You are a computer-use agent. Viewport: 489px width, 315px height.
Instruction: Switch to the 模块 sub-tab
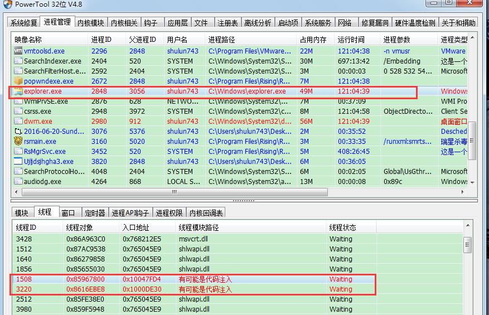coord(22,213)
